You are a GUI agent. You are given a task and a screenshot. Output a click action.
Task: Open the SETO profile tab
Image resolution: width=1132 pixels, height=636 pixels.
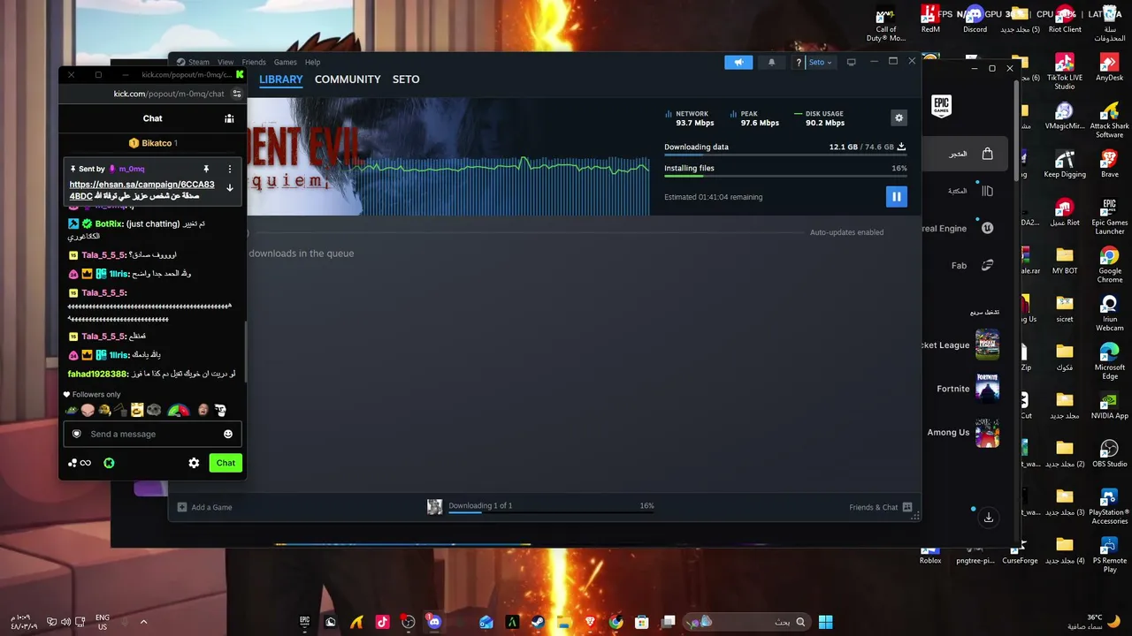click(x=406, y=79)
